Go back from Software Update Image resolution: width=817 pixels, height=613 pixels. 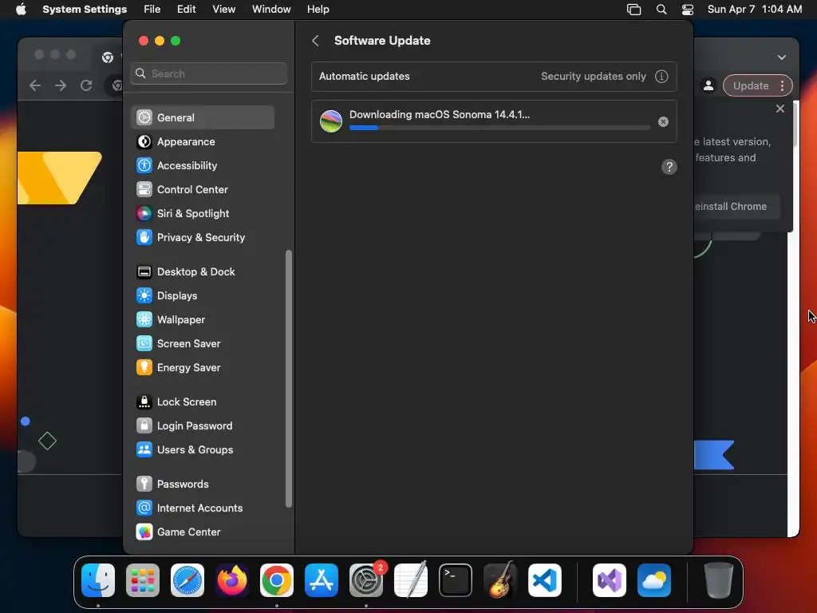pyautogui.click(x=315, y=41)
